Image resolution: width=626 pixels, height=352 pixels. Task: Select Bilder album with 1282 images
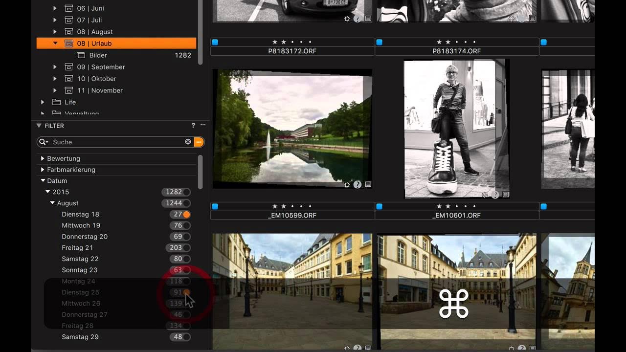[116, 55]
